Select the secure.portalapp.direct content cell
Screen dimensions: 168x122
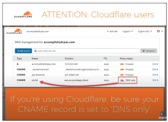click(x=76, y=80)
